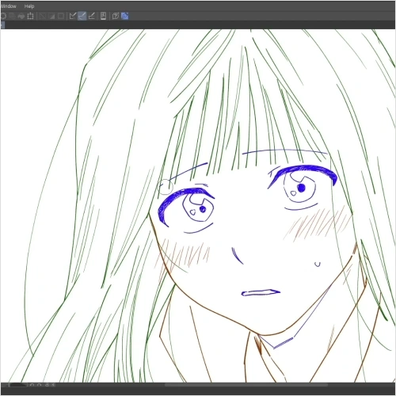Click the horizontal canvas scrollbar

(246, 385)
